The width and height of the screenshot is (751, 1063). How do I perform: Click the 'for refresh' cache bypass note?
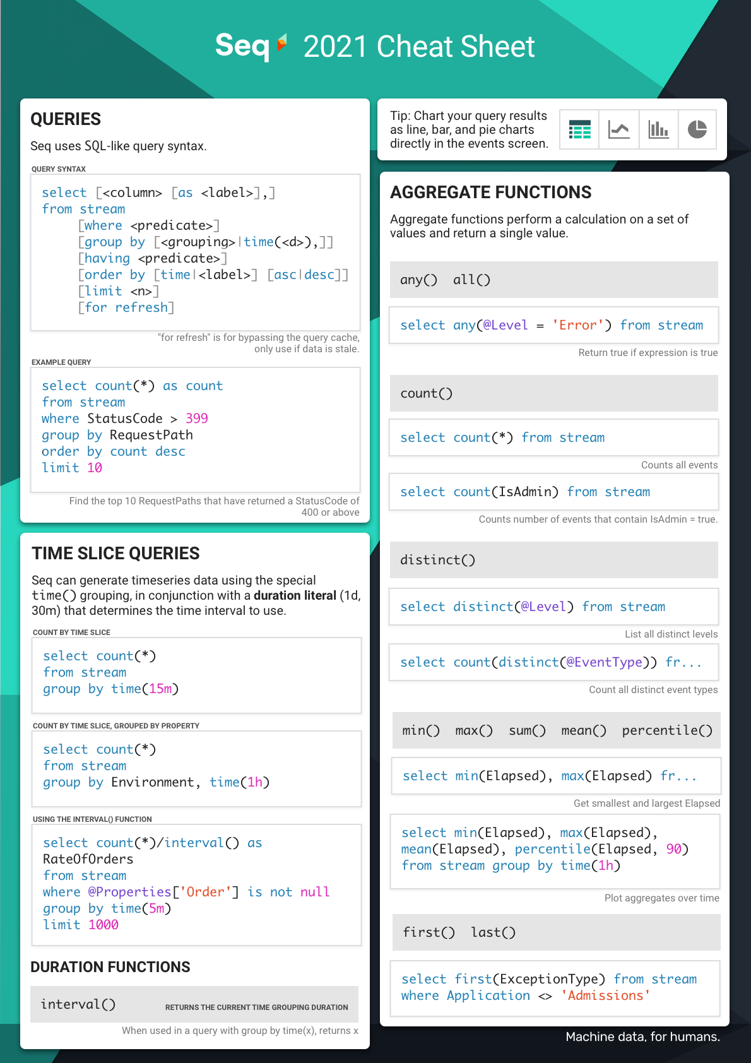point(258,343)
